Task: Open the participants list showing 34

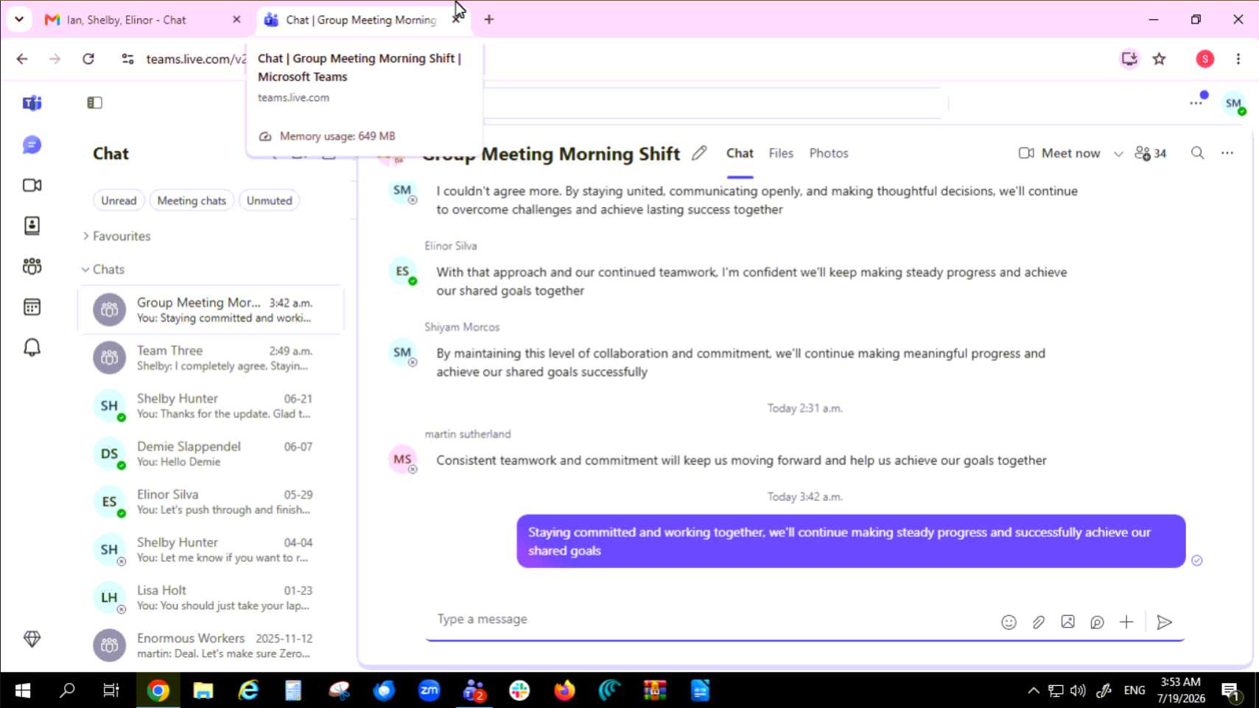Action: click(x=1151, y=153)
